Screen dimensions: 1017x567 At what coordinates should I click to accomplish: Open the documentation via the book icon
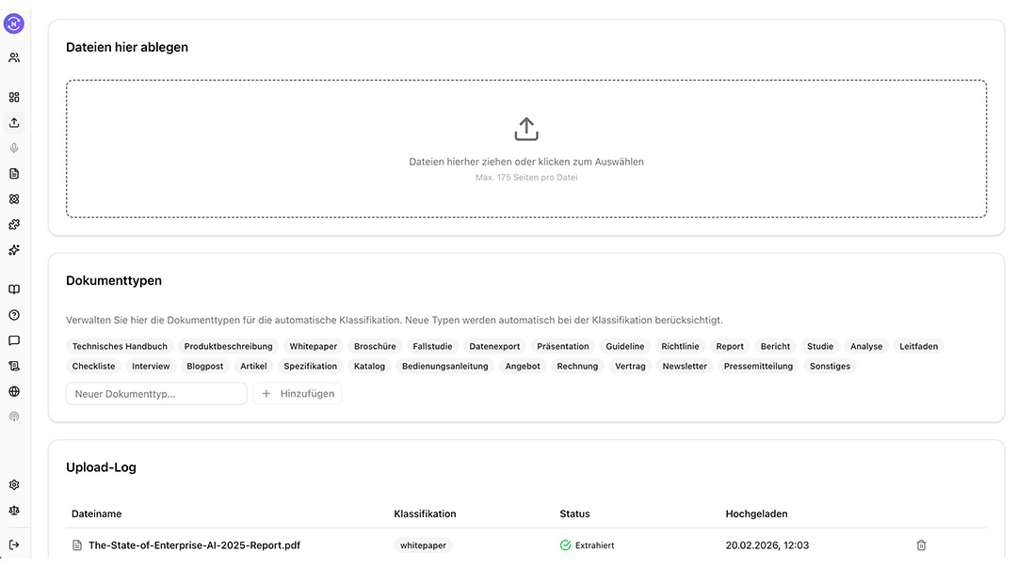[13, 289]
